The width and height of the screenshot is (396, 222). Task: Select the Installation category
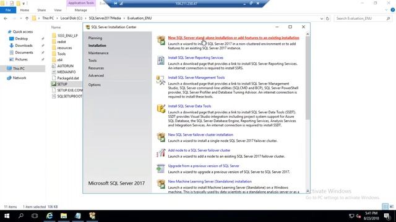pos(97,46)
